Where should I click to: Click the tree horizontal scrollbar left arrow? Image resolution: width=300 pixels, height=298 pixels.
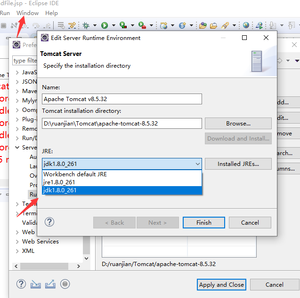click(16, 266)
